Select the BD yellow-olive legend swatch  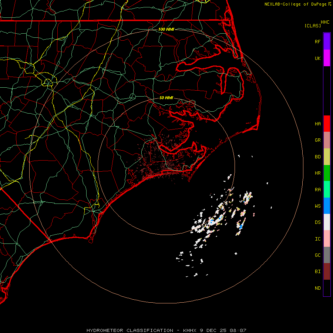coord(327,157)
